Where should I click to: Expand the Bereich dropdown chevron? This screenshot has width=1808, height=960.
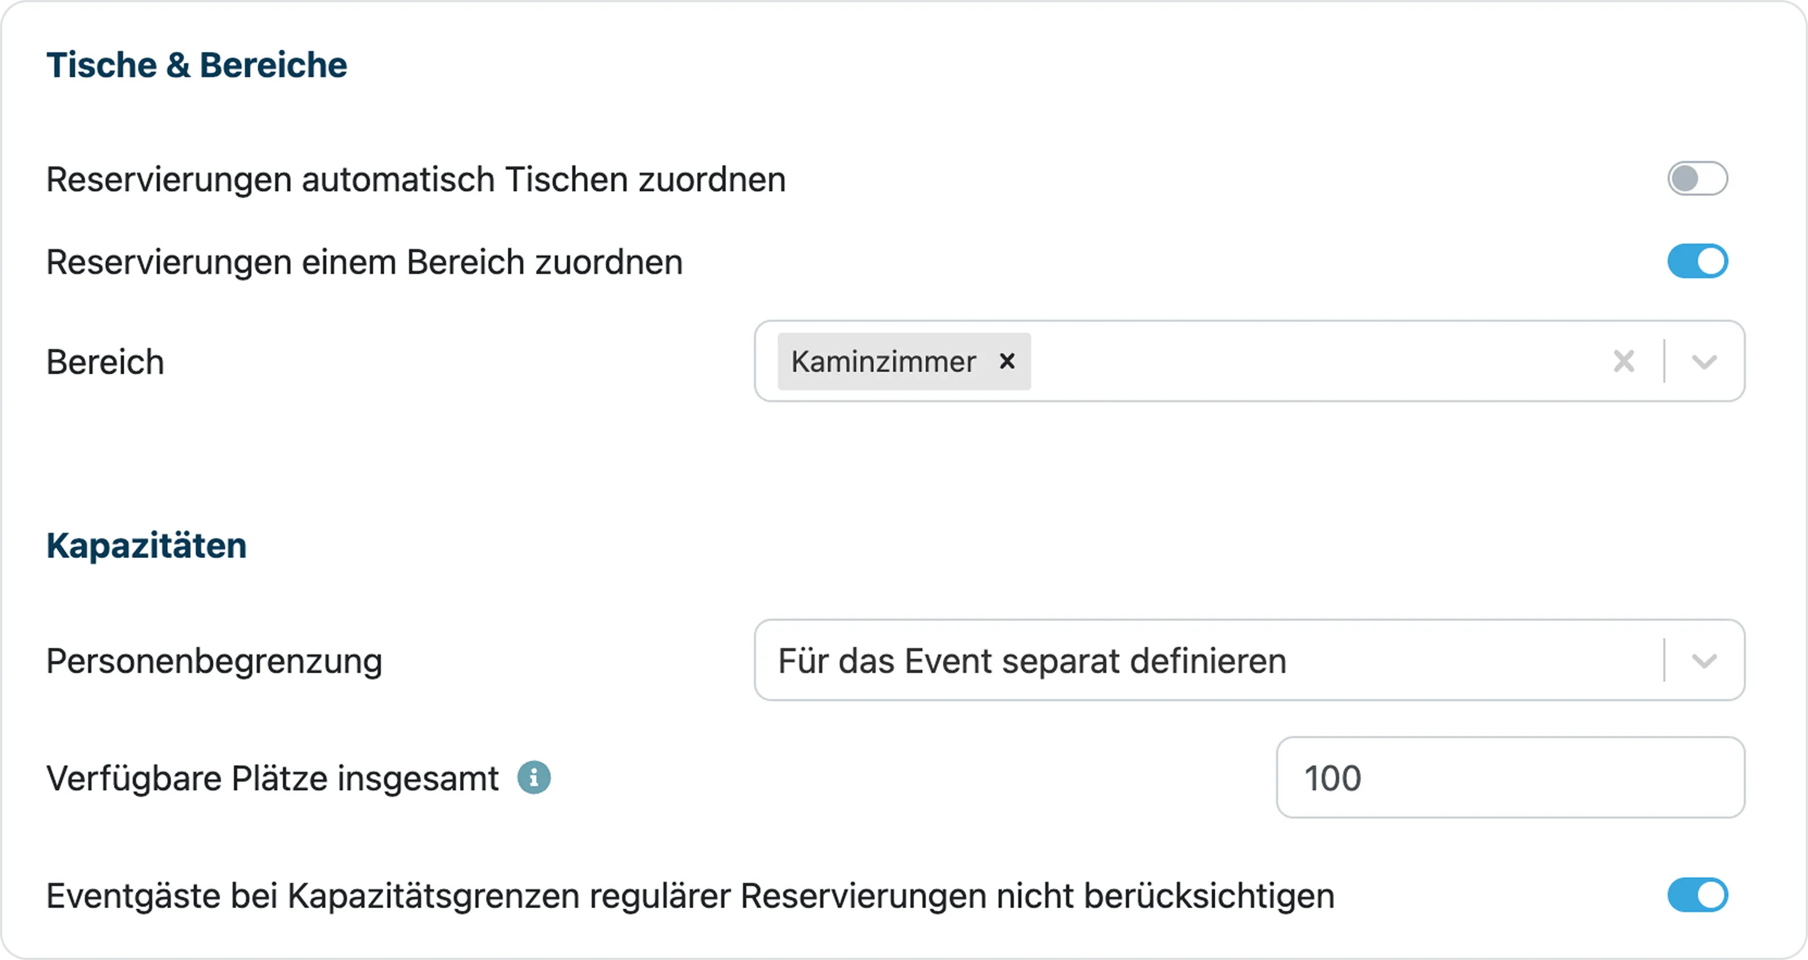click(1704, 362)
